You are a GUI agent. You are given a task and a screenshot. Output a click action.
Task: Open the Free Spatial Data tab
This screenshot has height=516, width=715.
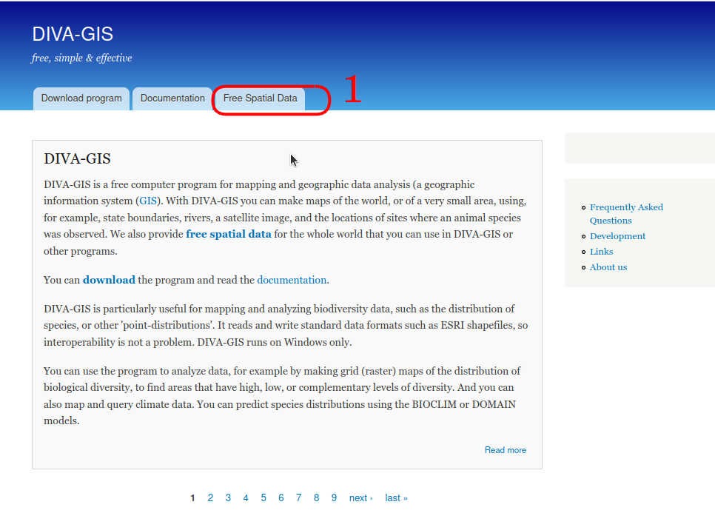pyautogui.click(x=260, y=98)
